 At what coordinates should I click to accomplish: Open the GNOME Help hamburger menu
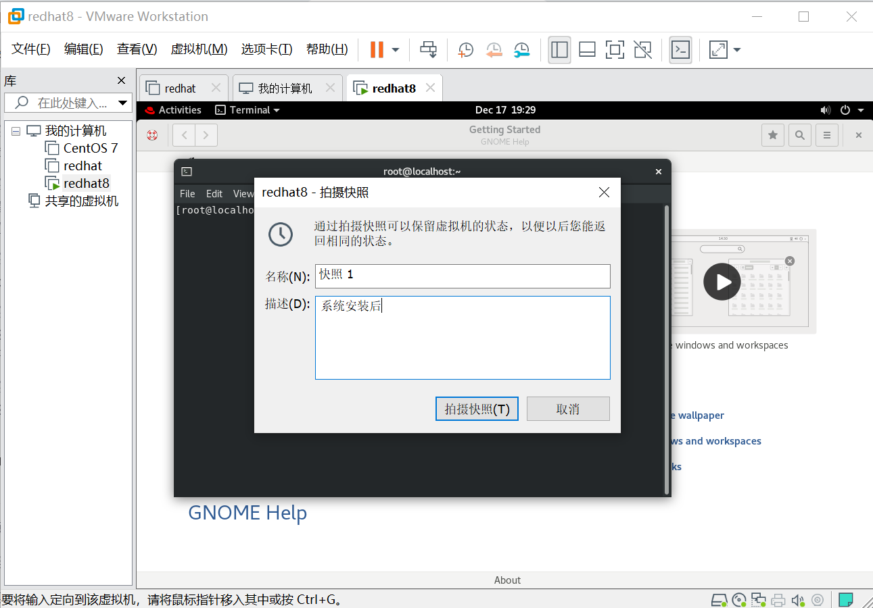click(x=827, y=135)
